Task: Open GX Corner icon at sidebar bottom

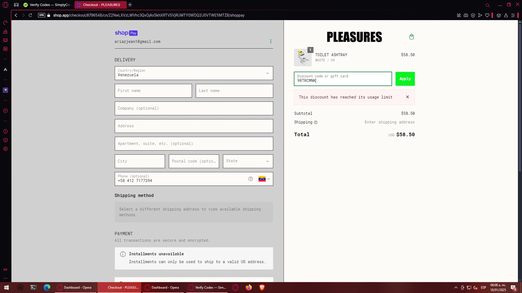Action: 5,269
